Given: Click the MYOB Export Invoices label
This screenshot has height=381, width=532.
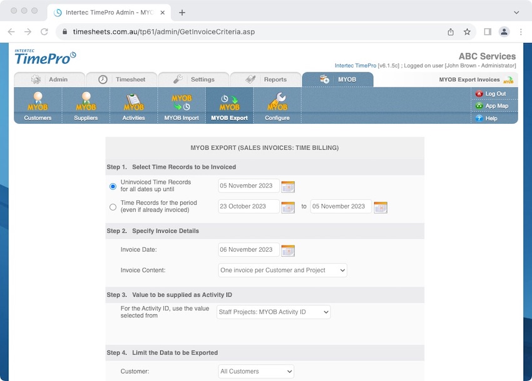Looking at the screenshot, I should [x=469, y=79].
